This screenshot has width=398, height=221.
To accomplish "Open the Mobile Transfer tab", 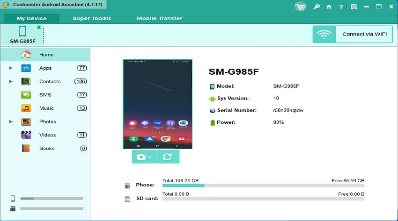I will click(x=160, y=19).
